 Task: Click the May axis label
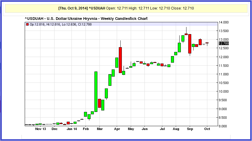click(x=131, y=129)
